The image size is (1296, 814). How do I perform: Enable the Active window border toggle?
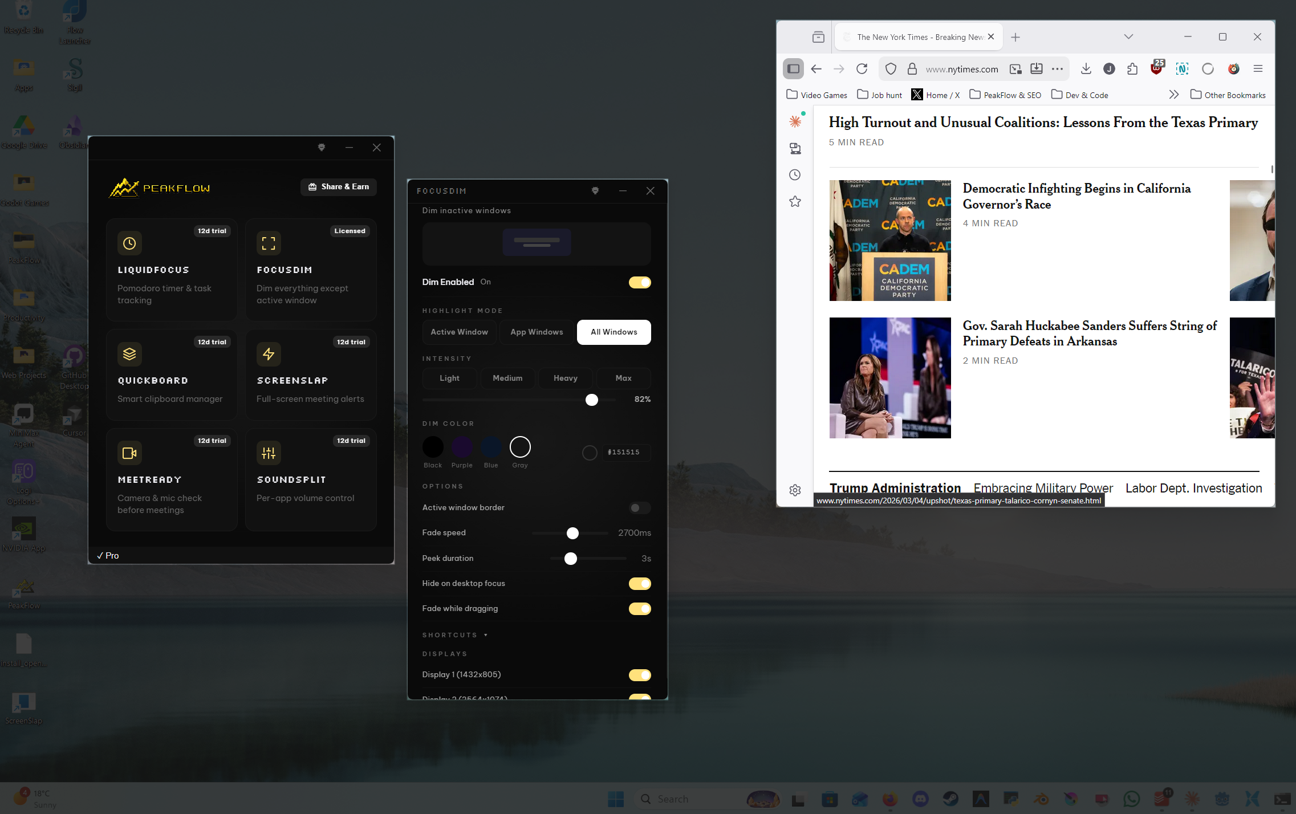tap(639, 508)
